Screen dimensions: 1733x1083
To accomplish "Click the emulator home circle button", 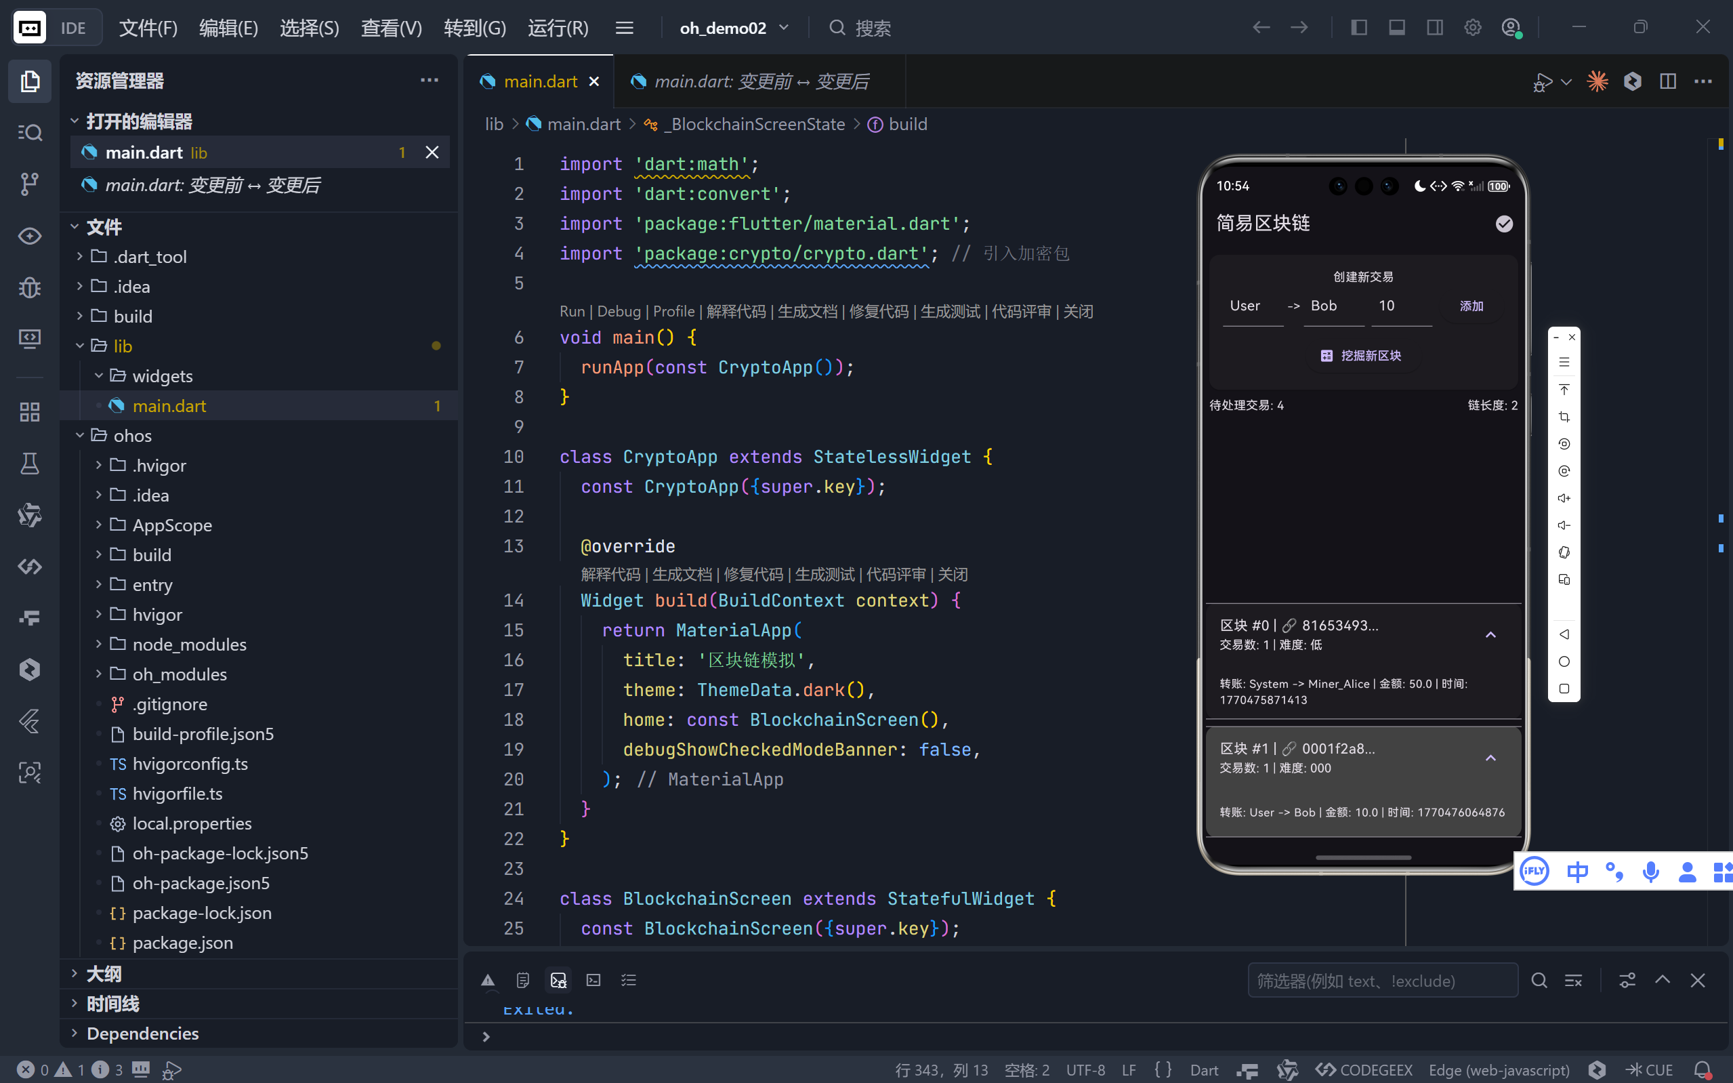I will 1564,661.
